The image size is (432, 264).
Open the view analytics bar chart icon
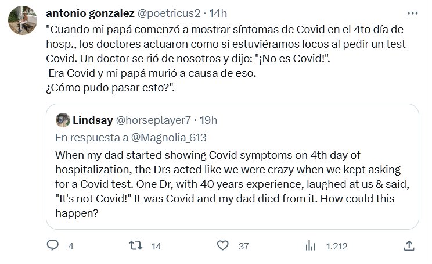tap(310, 247)
